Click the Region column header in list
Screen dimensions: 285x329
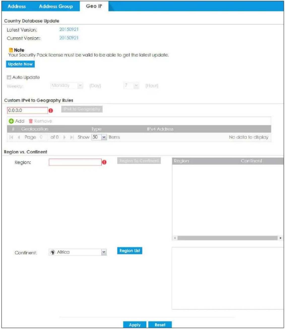pos(181,161)
